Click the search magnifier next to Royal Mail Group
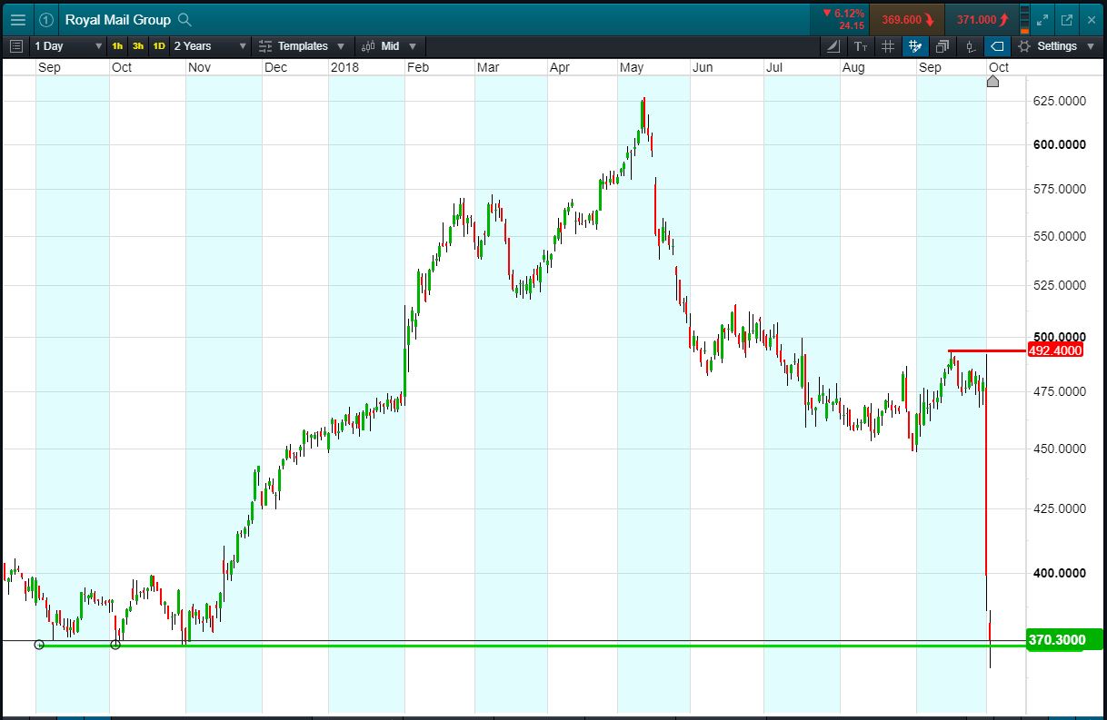The height and width of the screenshot is (720, 1107). pos(184,19)
